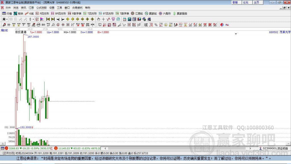The image size is (291, 164).
Task: Open 论坛 forum link
Action: pos(247,2)
